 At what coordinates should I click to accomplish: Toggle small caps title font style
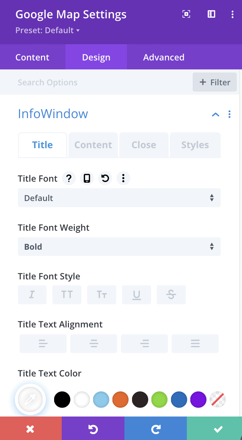pyautogui.click(x=102, y=295)
